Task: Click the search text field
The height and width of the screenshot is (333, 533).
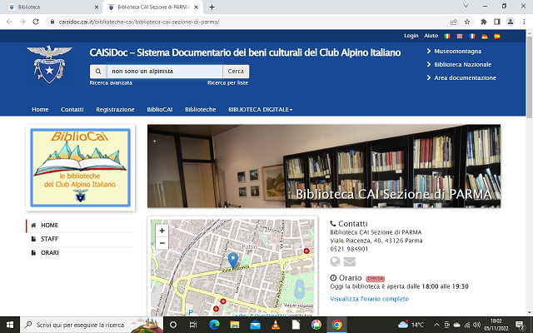Action: tap(165, 72)
